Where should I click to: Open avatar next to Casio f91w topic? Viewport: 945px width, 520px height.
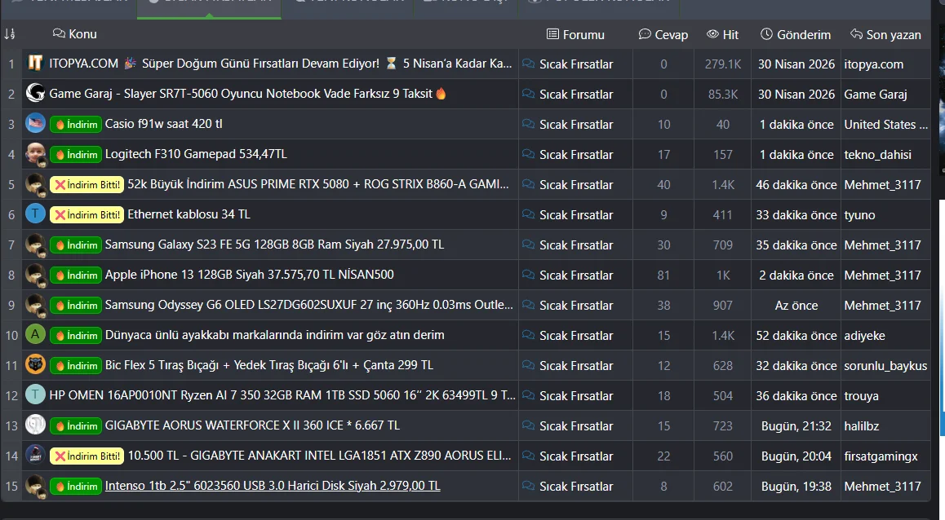click(x=36, y=123)
